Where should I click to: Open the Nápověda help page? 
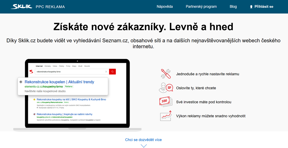pos(165,7)
